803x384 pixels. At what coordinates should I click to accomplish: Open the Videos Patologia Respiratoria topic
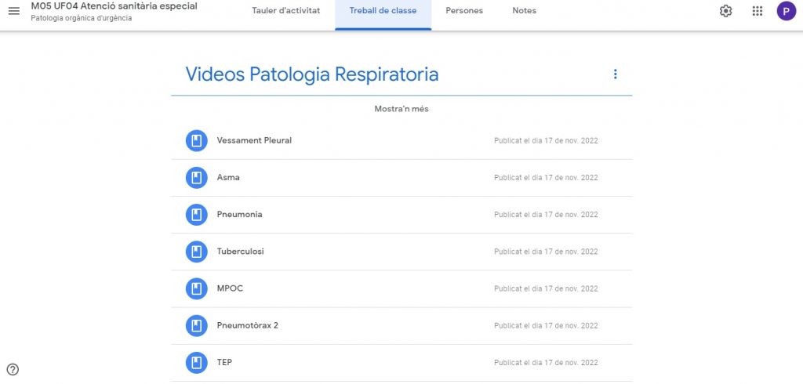pos(311,74)
